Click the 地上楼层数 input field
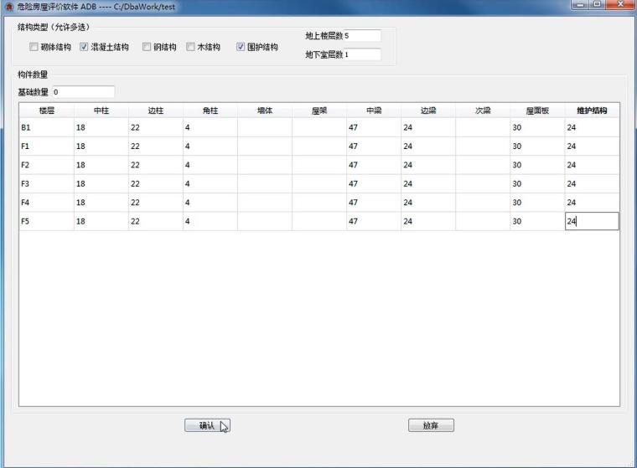The image size is (637, 468). 361,36
